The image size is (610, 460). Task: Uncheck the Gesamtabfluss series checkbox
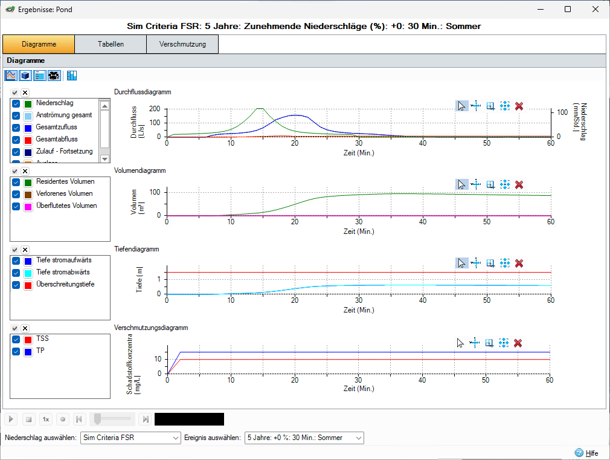coord(16,140)
